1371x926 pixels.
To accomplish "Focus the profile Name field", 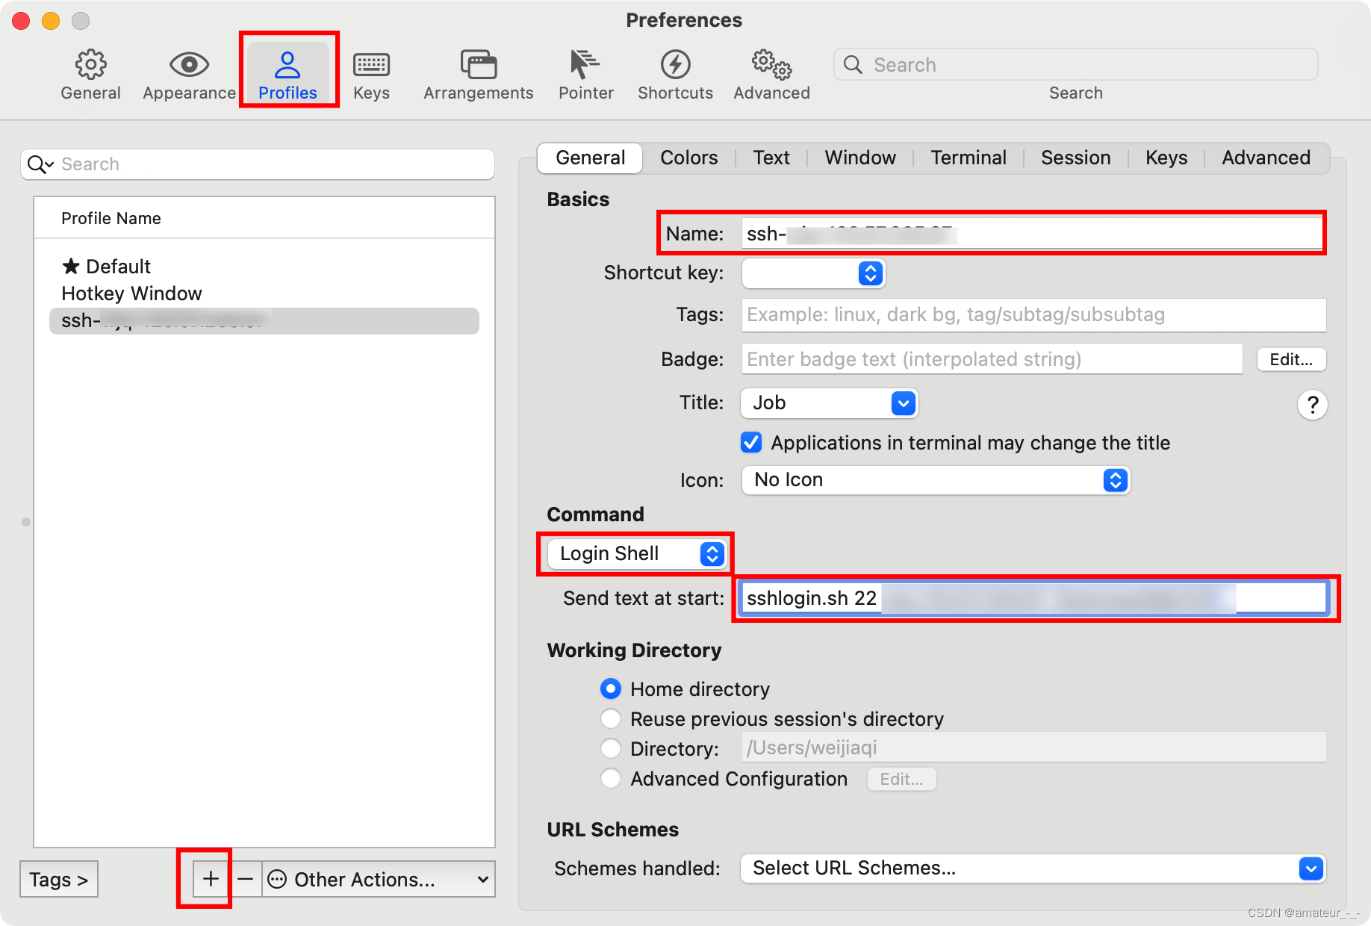I will point(1033,234).
